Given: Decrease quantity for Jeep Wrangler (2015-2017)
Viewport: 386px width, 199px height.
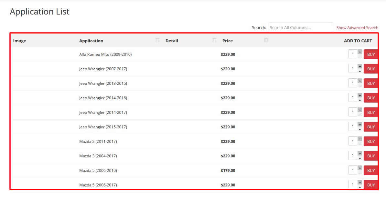Looking at the screenshot, I should pos(360,129).
